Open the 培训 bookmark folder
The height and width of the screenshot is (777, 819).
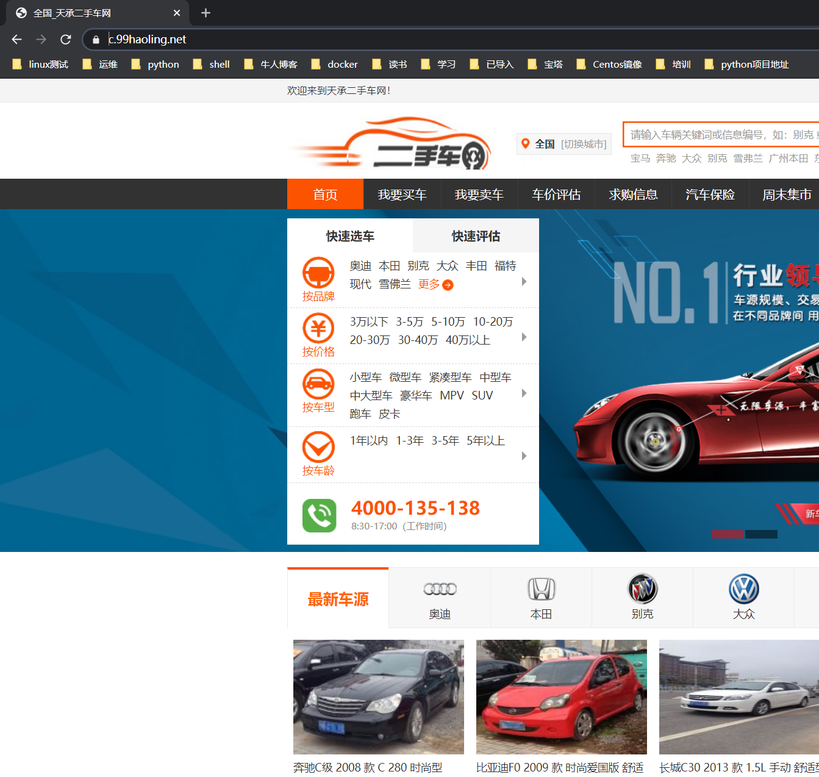click(x=673, y=64)
